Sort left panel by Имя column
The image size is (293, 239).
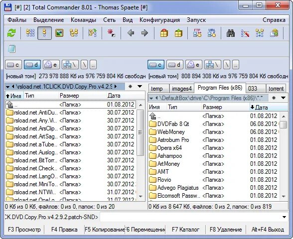tap(14, 96)
